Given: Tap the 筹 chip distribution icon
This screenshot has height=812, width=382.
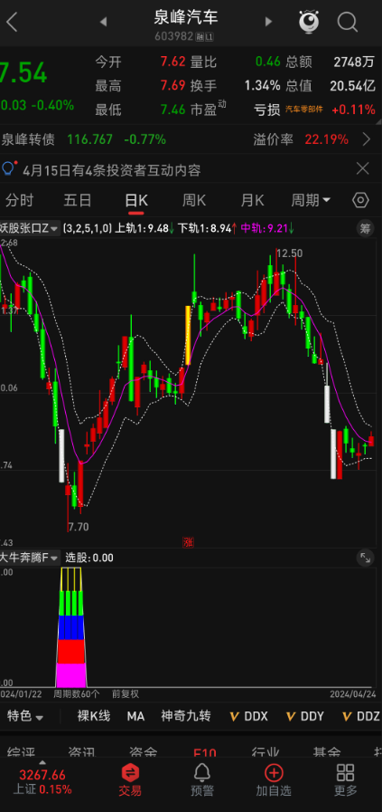Looking at the screenshot, I should point(366,228).
